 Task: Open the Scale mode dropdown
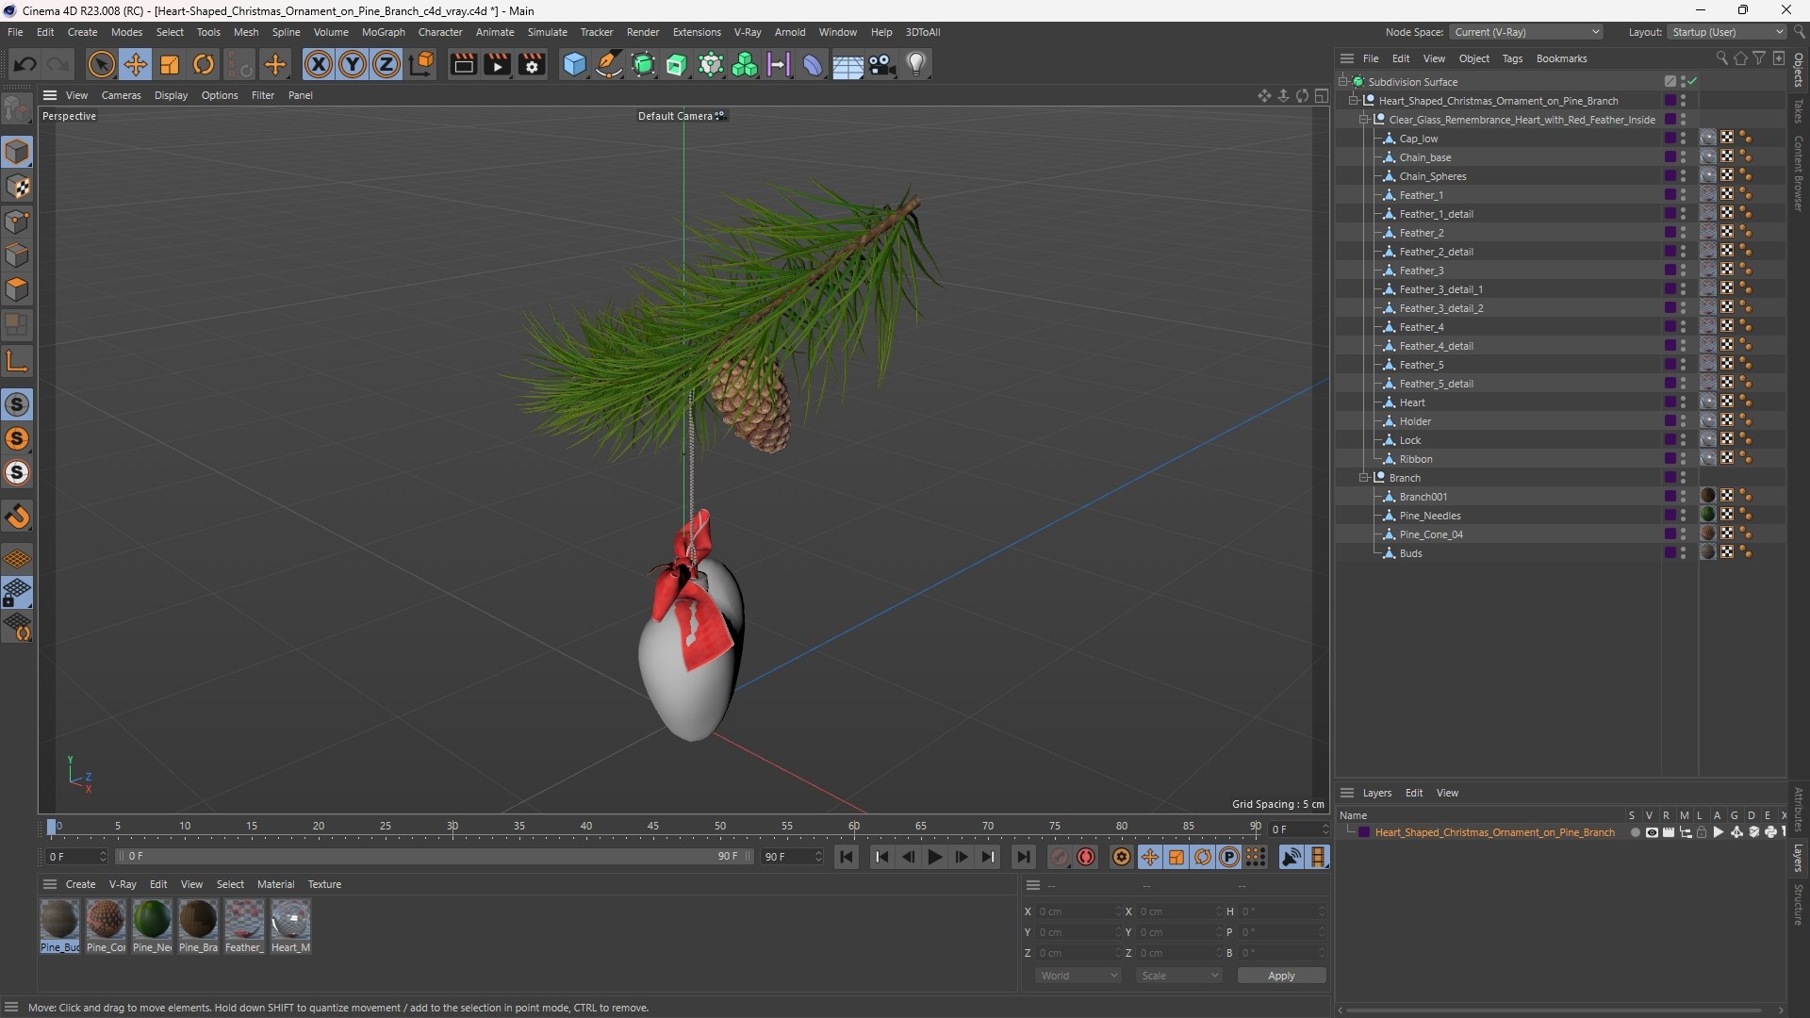1179,976
